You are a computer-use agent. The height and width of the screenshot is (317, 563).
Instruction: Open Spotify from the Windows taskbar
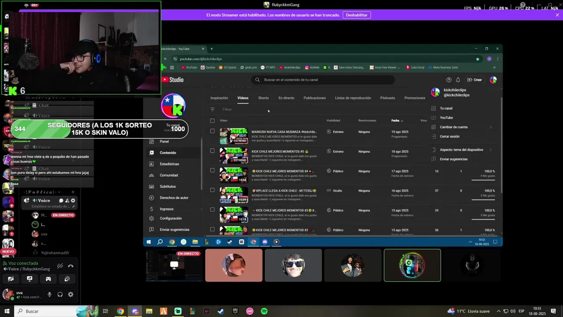tap(264, 311)
